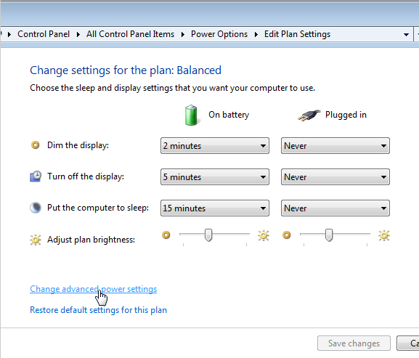Click the Turn off the display label

[86, 176]
